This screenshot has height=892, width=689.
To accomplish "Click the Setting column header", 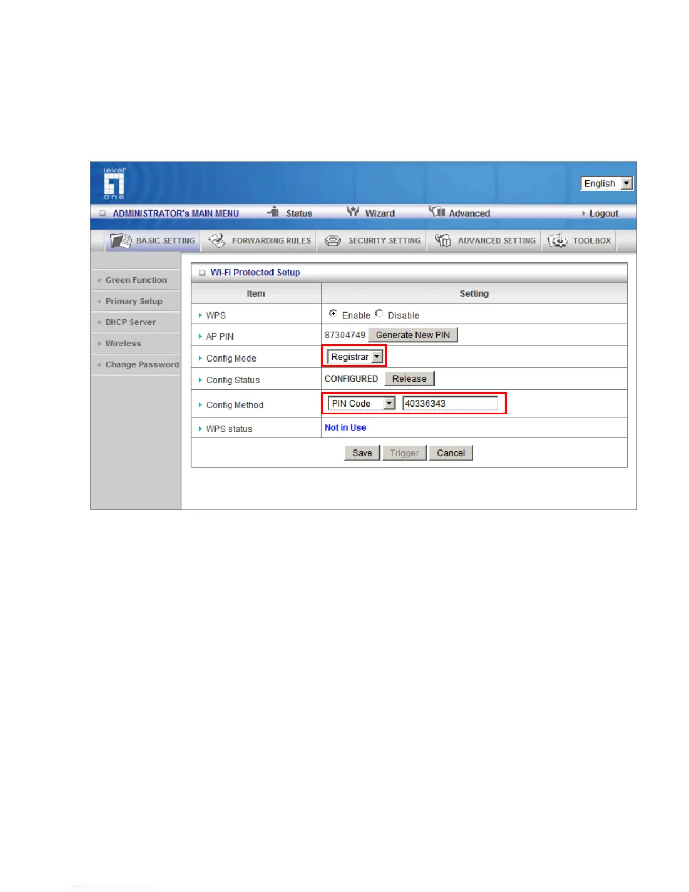I will 474,293.
